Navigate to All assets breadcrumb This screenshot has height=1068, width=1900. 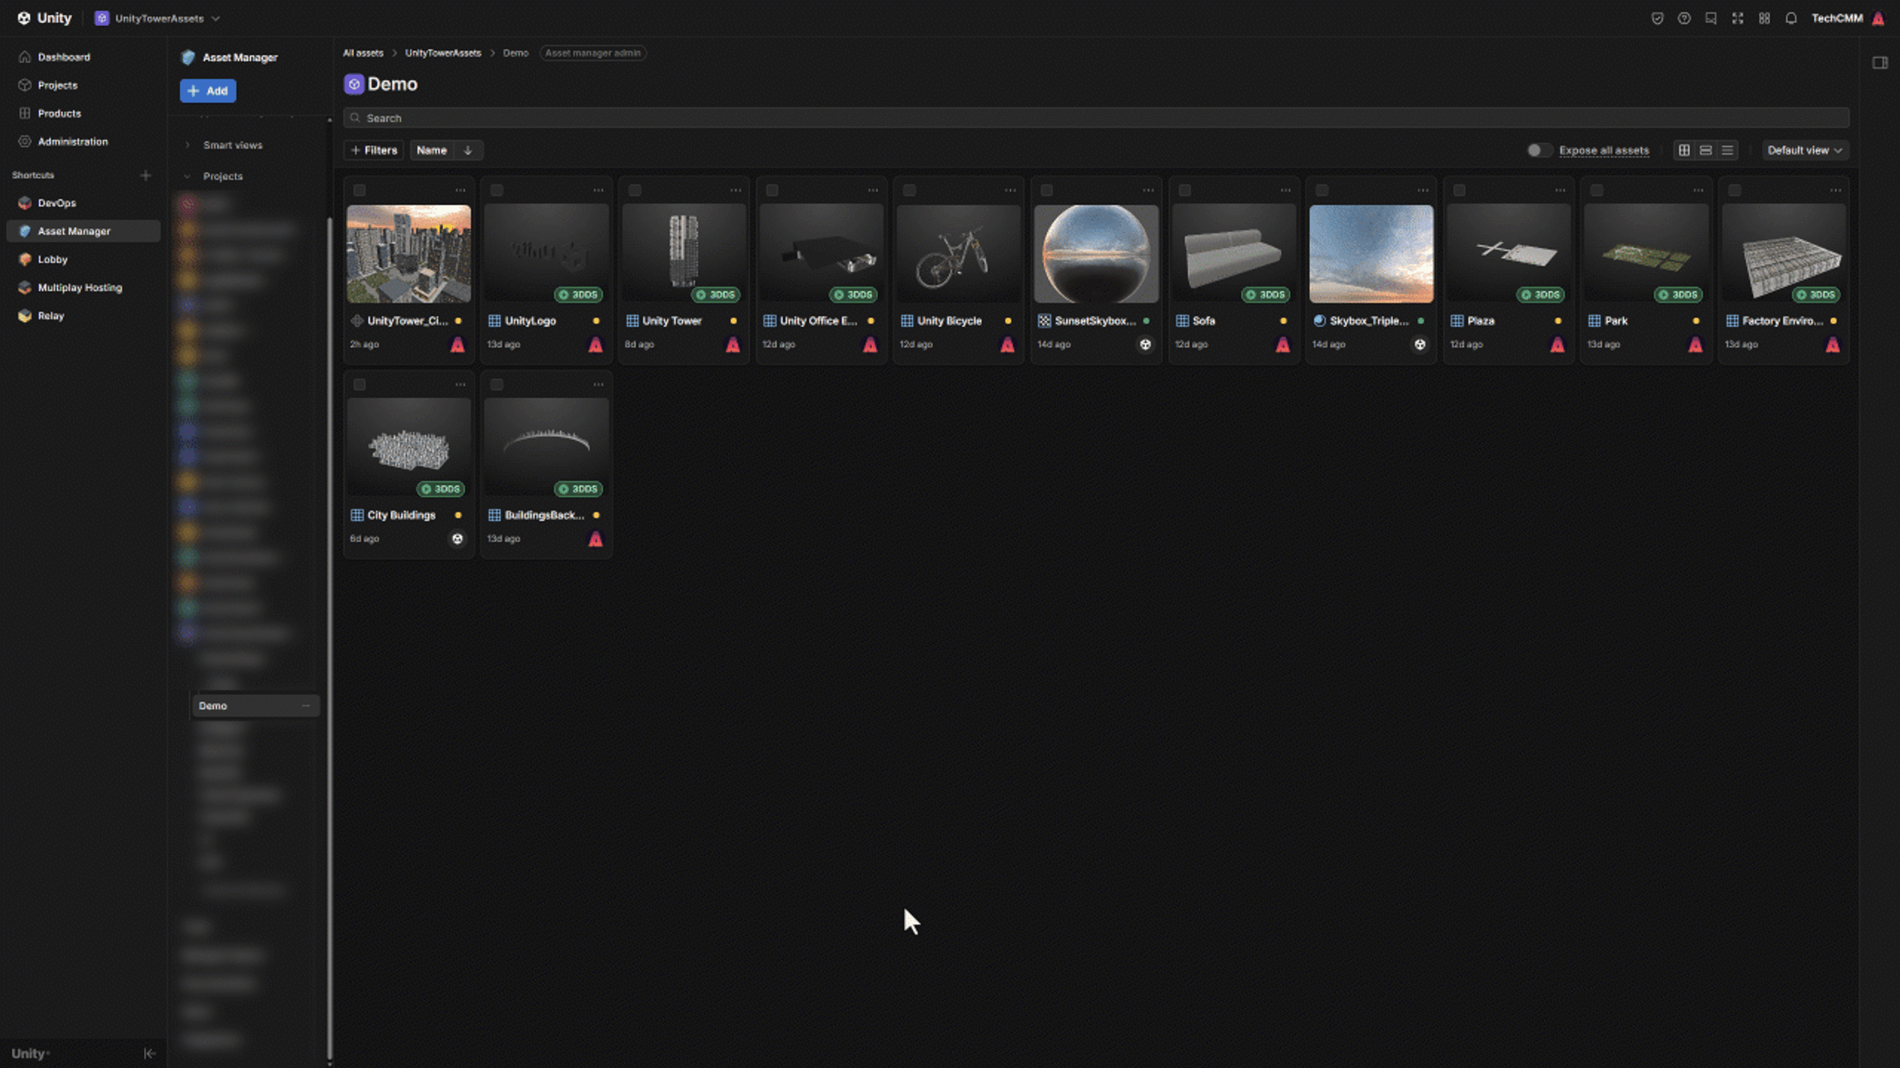pyautogui.click(x=363, y=53)
